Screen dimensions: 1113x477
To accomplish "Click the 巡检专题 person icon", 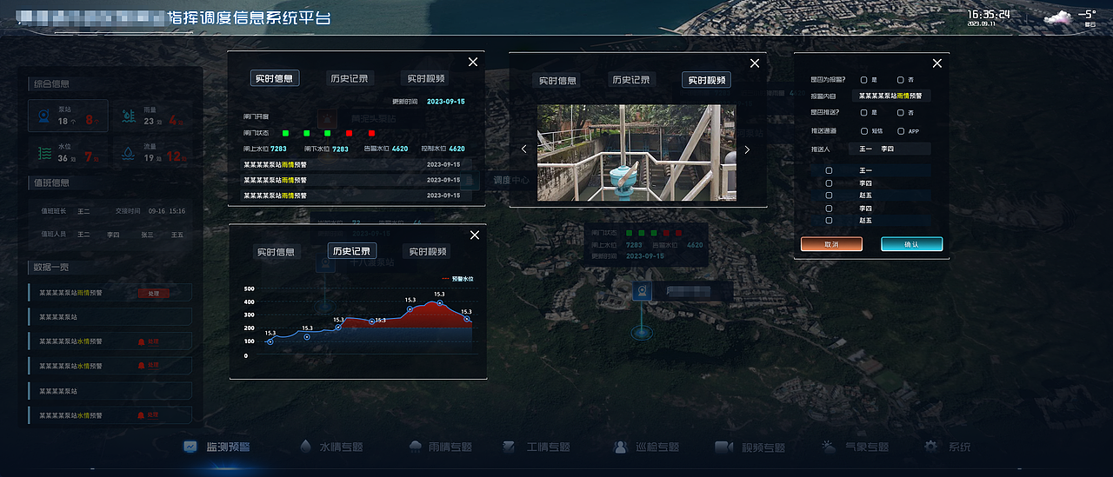I will pyautogui.click(x=620, y=447).
